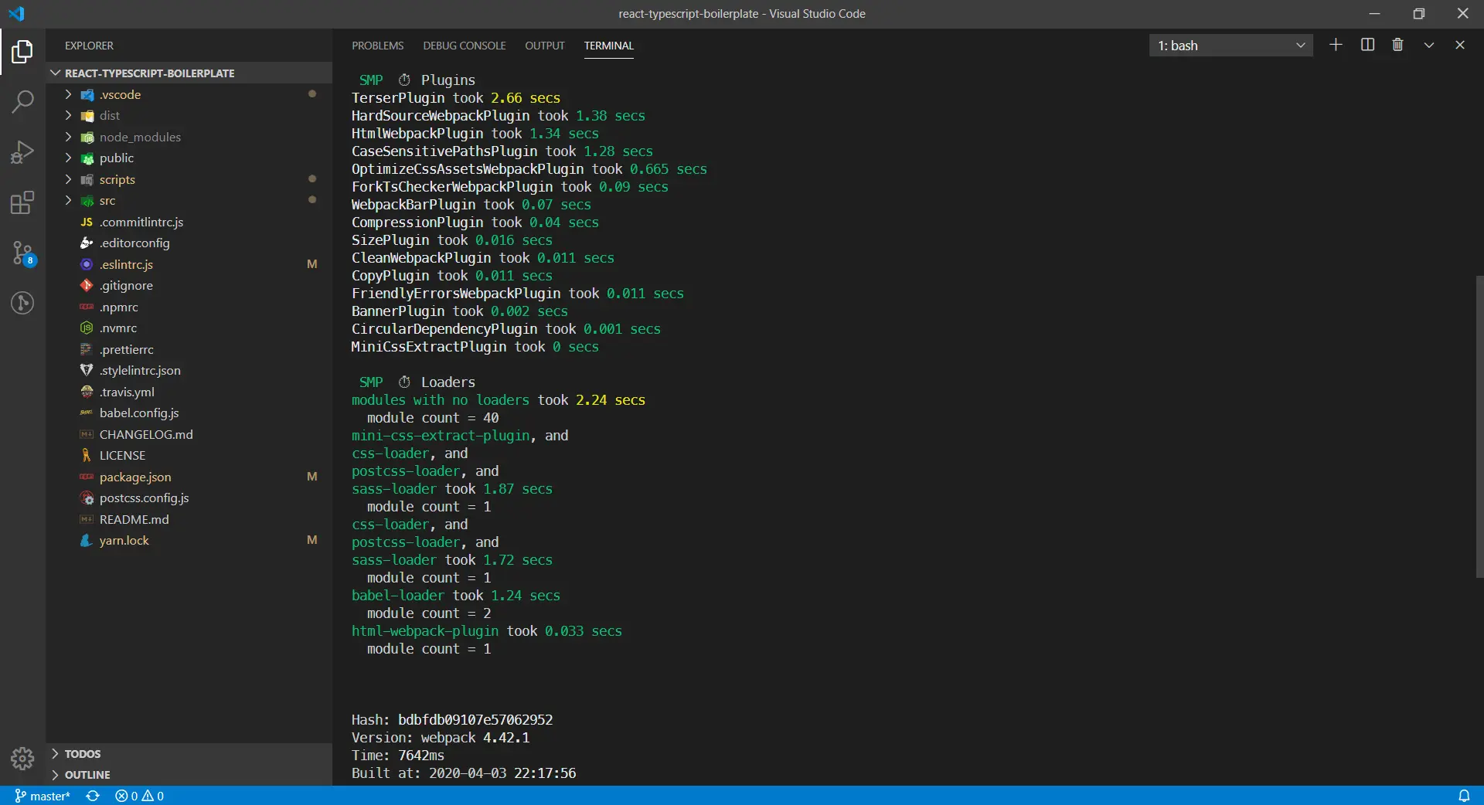This screenshot has width=1484, height=805.
Task: Open Source Control view with badge 8
Action: click(22, 253)
